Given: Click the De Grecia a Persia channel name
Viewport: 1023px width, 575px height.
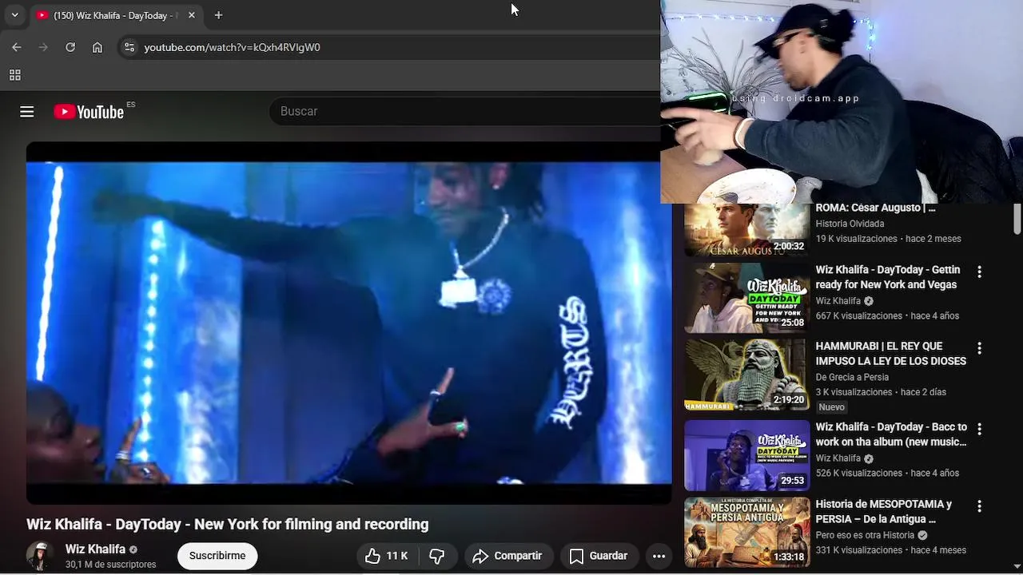Looking at the screenshot, I should point(852,377).
